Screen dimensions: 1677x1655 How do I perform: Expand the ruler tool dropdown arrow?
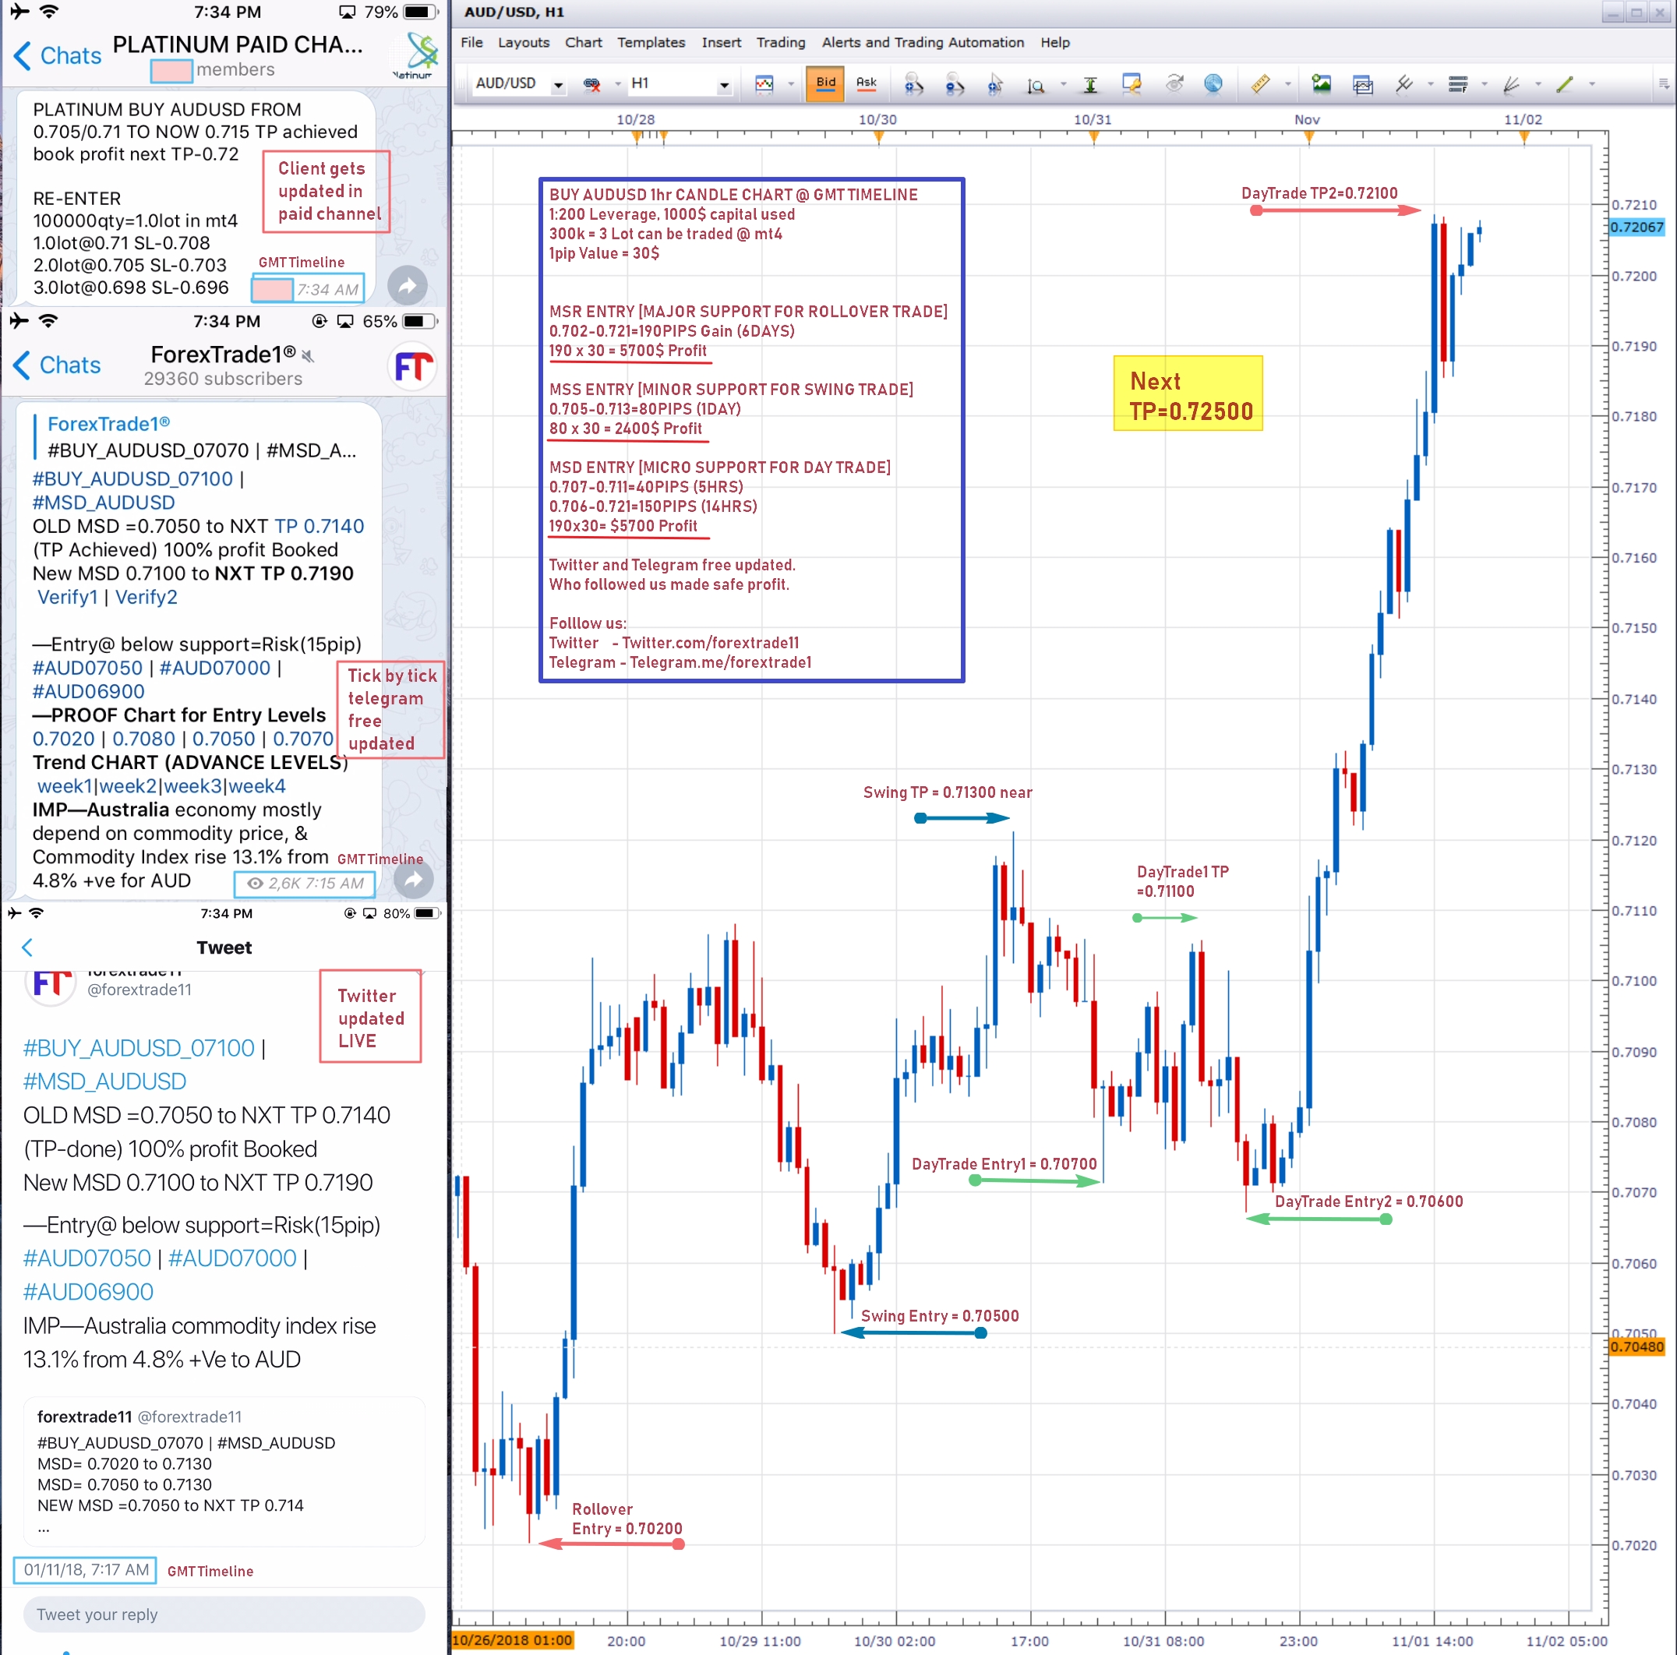(1288, 84)
